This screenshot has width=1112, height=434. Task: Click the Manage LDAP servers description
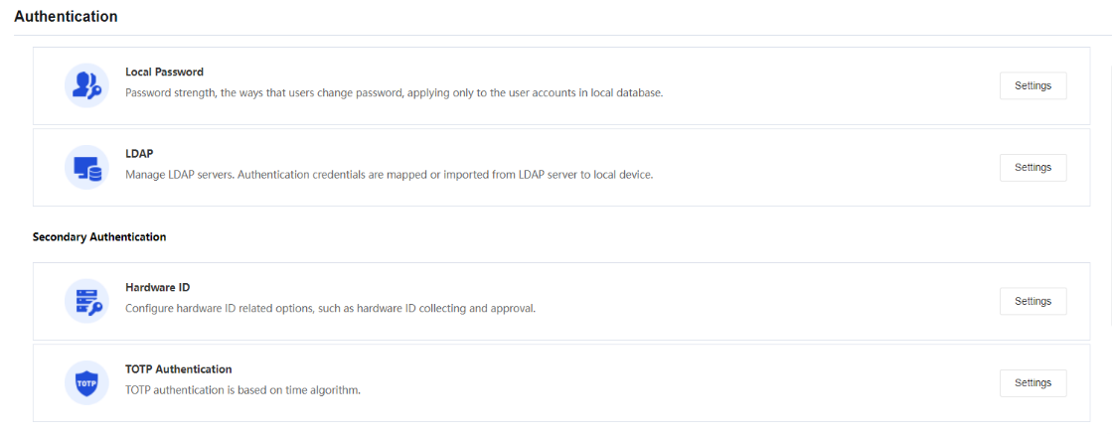389,174
